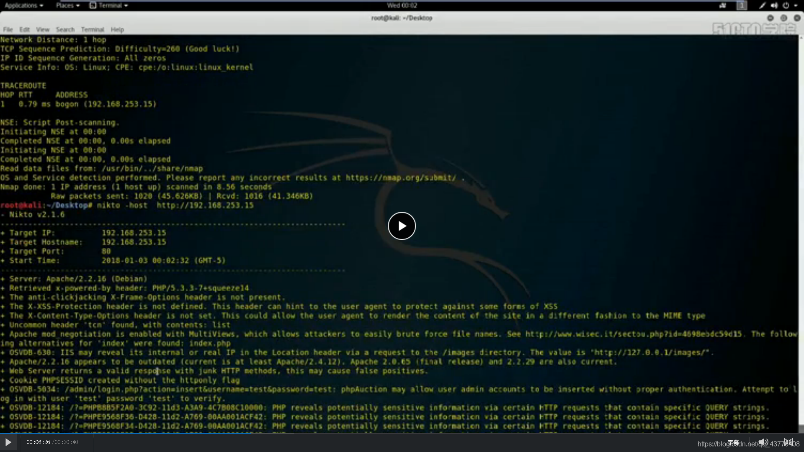Open the Search menu of terminal
Screen dimensions: 804x452
click(65, 30)
